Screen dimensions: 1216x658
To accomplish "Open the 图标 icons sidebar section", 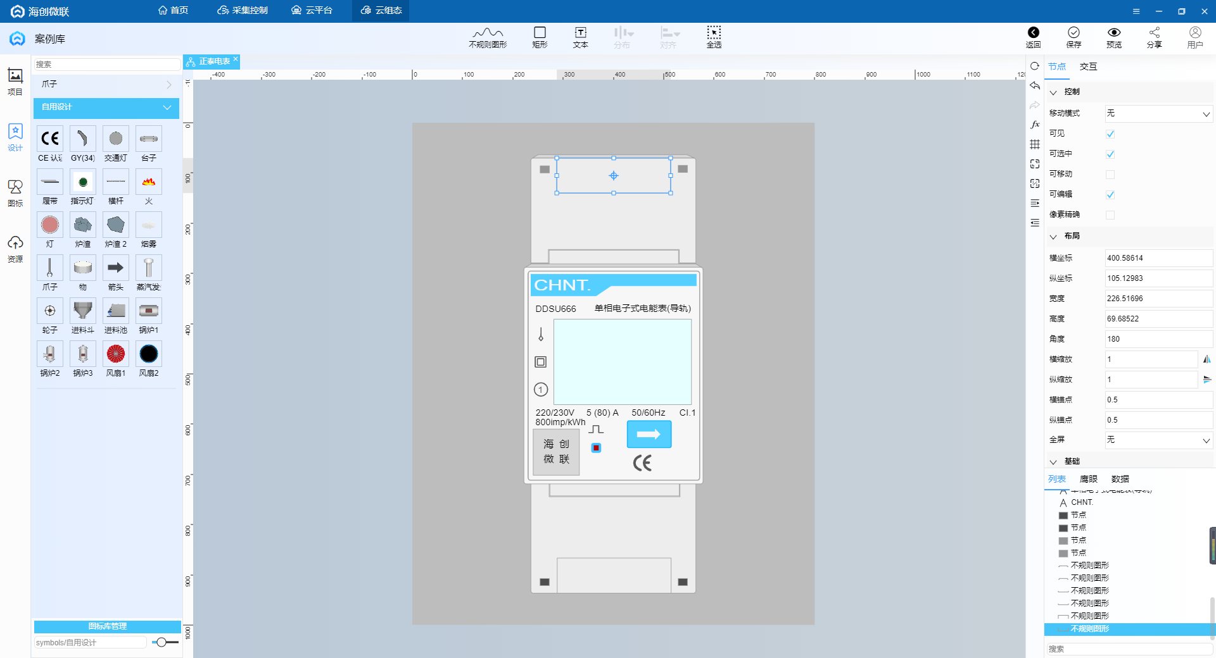I will (x=15, y=193).
